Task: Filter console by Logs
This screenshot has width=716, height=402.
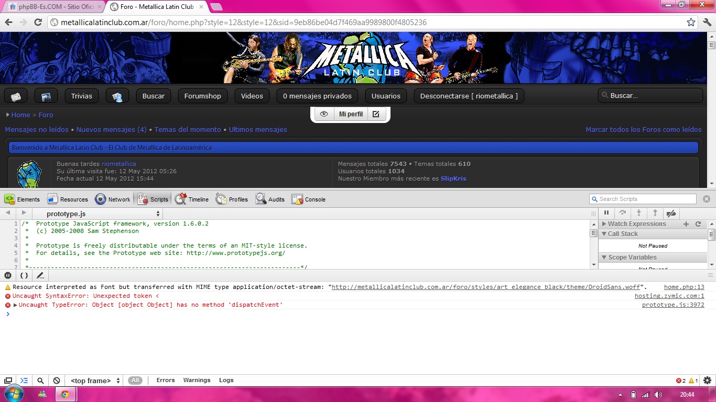Action: pyautogui.click(x=226, y=380)
